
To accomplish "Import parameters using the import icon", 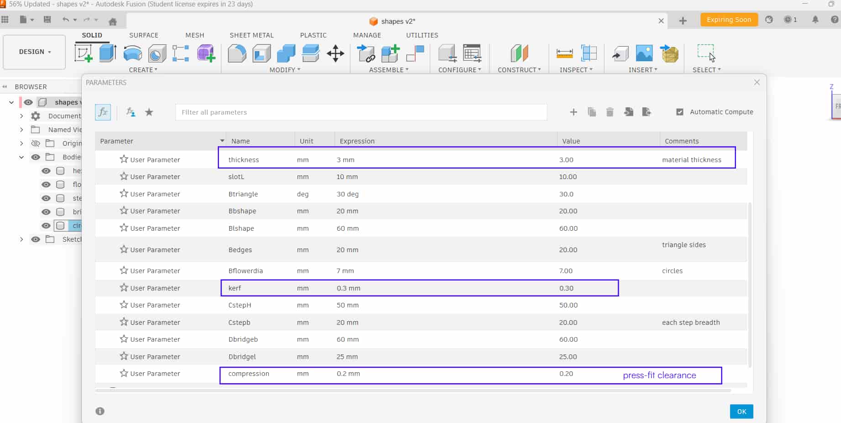I will click(x=628, y=112).
